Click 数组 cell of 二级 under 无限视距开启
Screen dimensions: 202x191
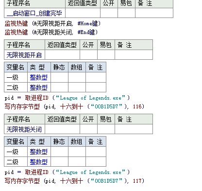point(77,87)
